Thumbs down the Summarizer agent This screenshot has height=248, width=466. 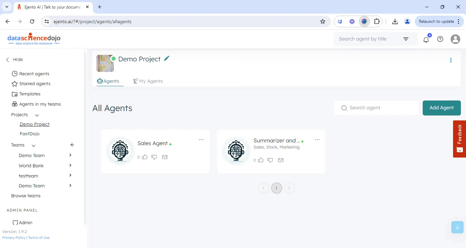(270, 160)
